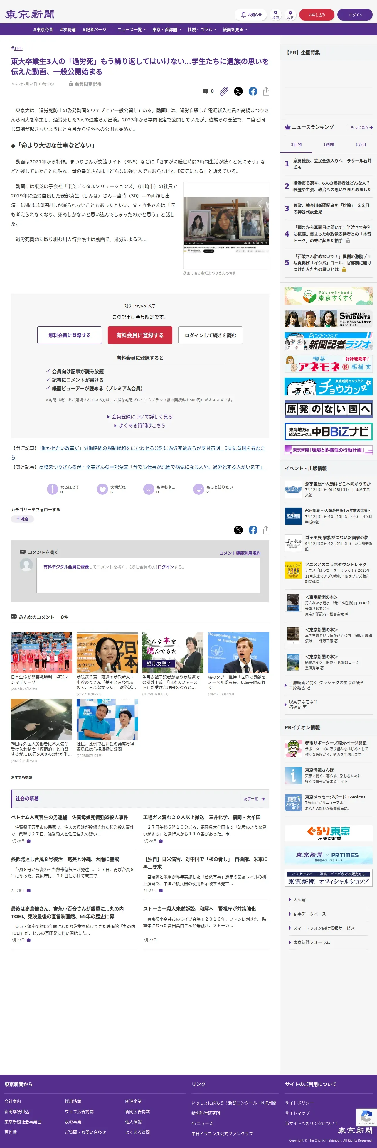Click ログインして続きを読む button

[x=210, y=335]
